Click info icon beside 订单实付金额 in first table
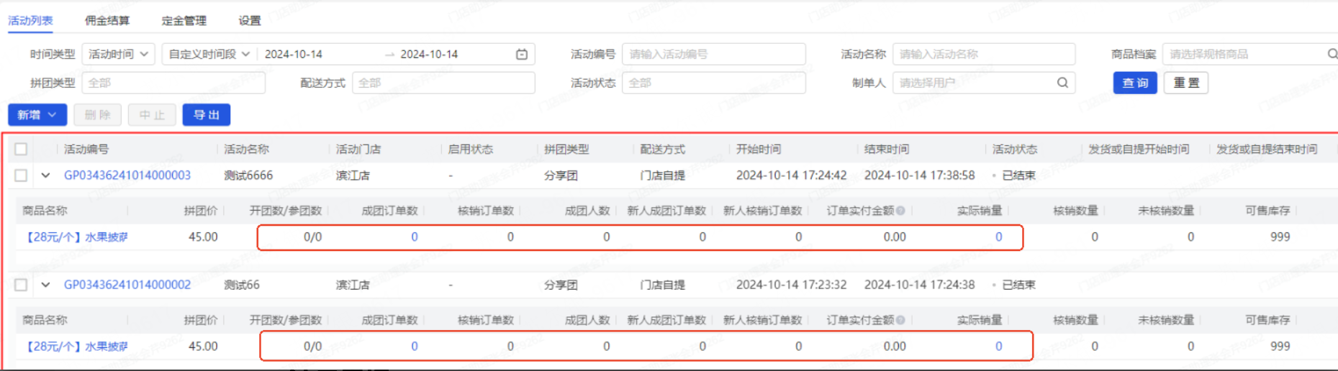Image resolution: width=1338 pixels, height=371 pixels. [x=900, y=211]
